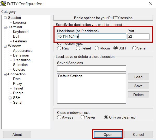Select the Session category
156x140 pixels.
(14, 18)
